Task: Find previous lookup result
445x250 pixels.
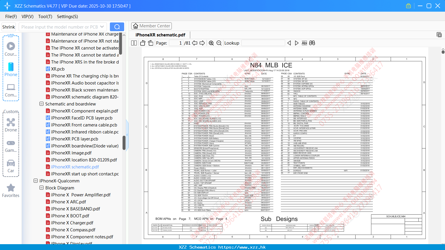Action: click(289, 43)
